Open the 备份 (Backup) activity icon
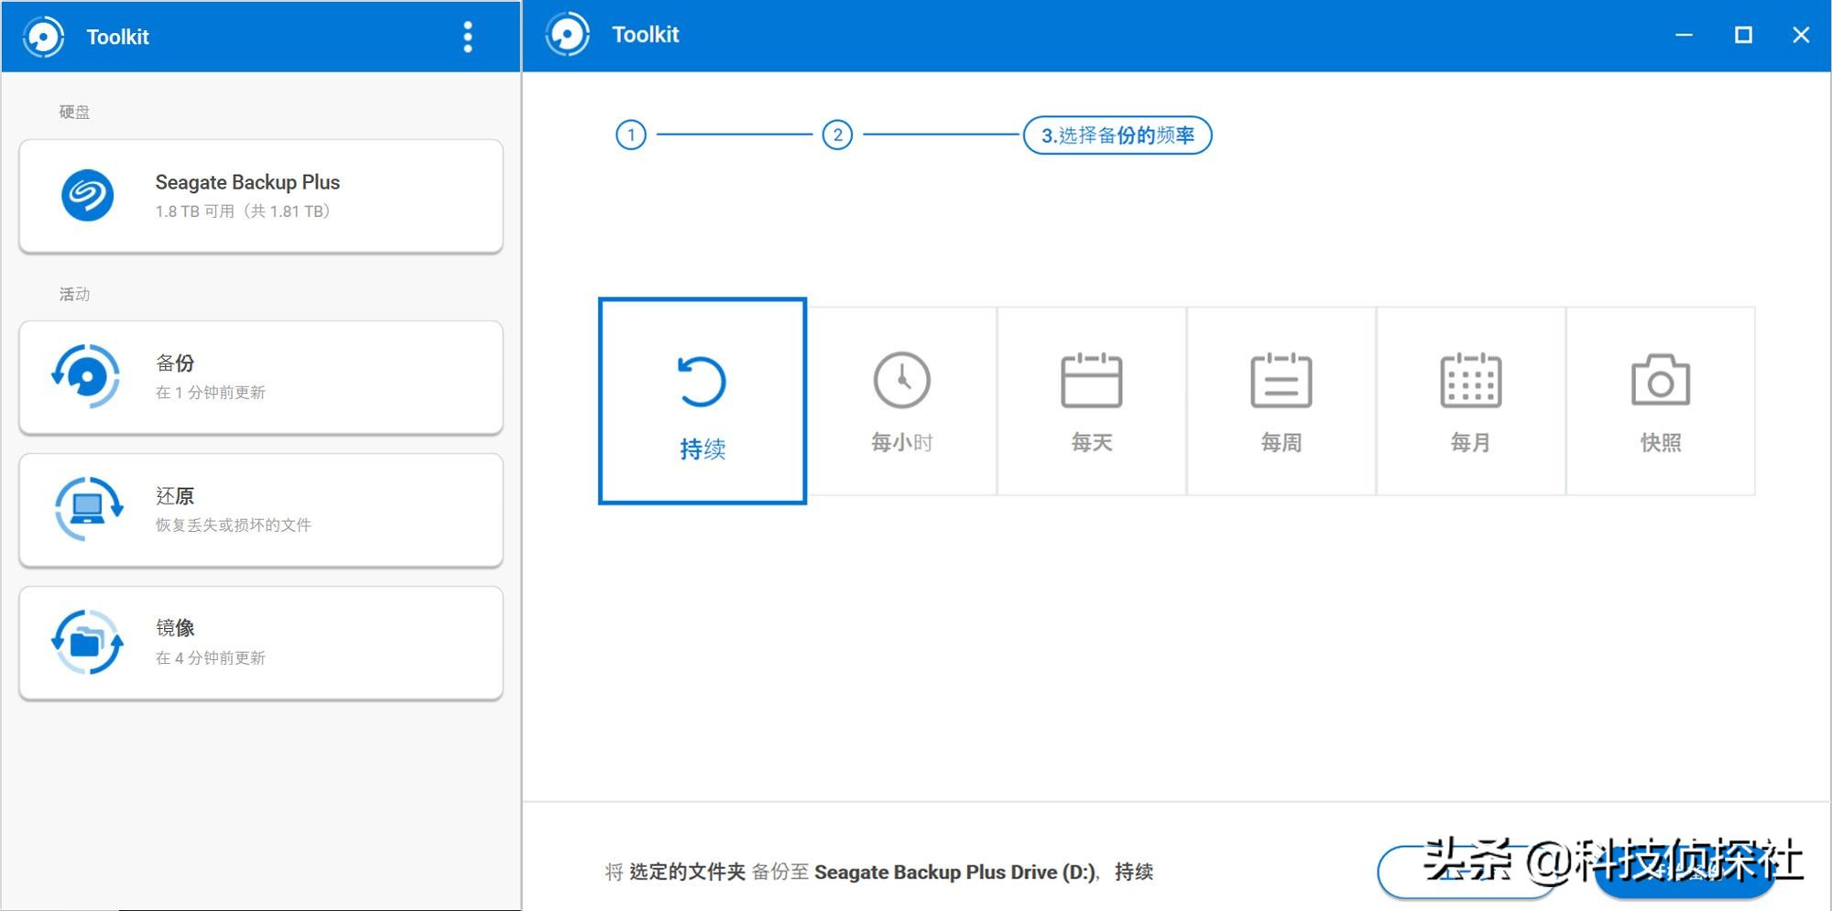This screenshot has width=1832, height=911. (87, 376)
